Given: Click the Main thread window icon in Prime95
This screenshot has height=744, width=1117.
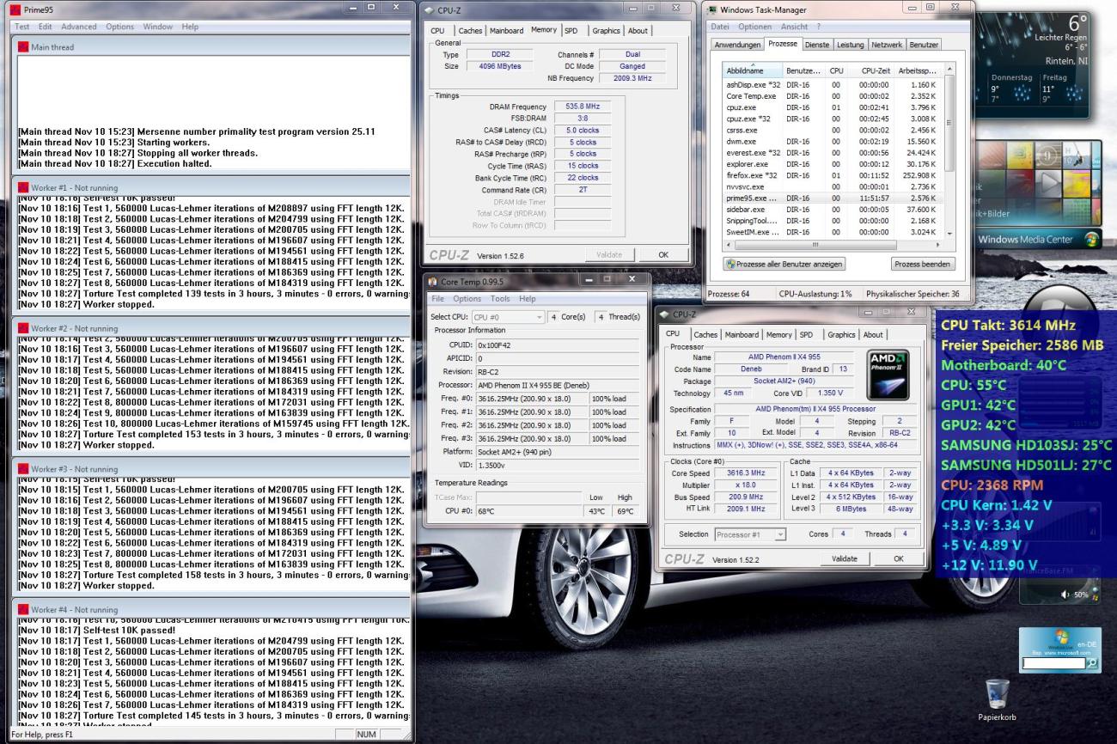Looking at the screenshot, I should click(x=23, y=47).
